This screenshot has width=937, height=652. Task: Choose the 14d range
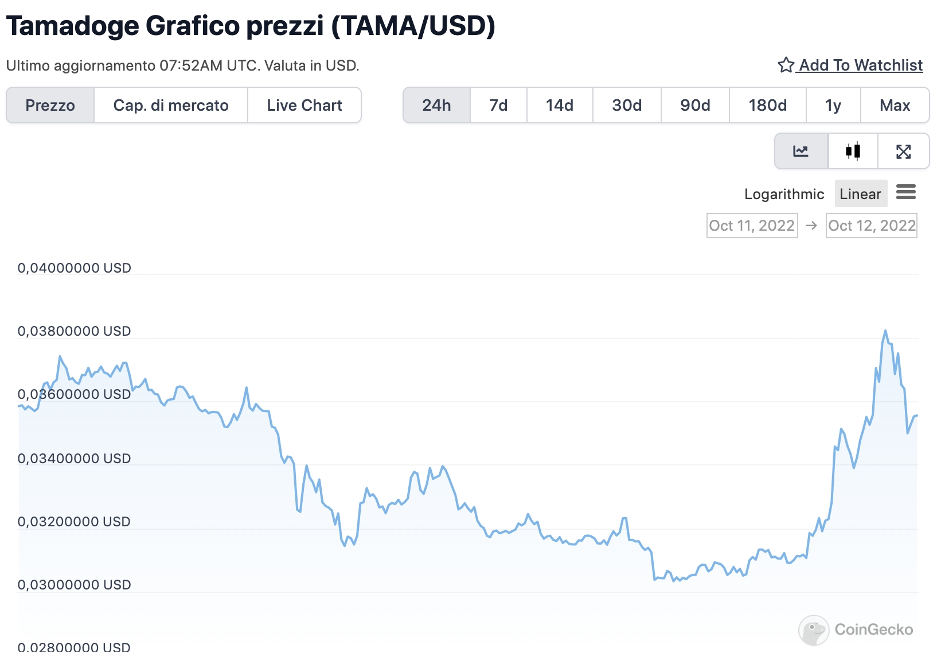pyautogui.click(x=560, y=105)
